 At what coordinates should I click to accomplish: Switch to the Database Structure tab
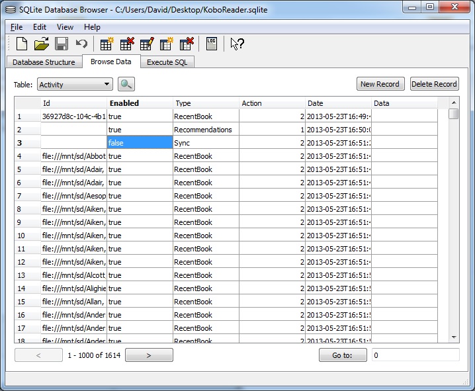coord(44,62)
